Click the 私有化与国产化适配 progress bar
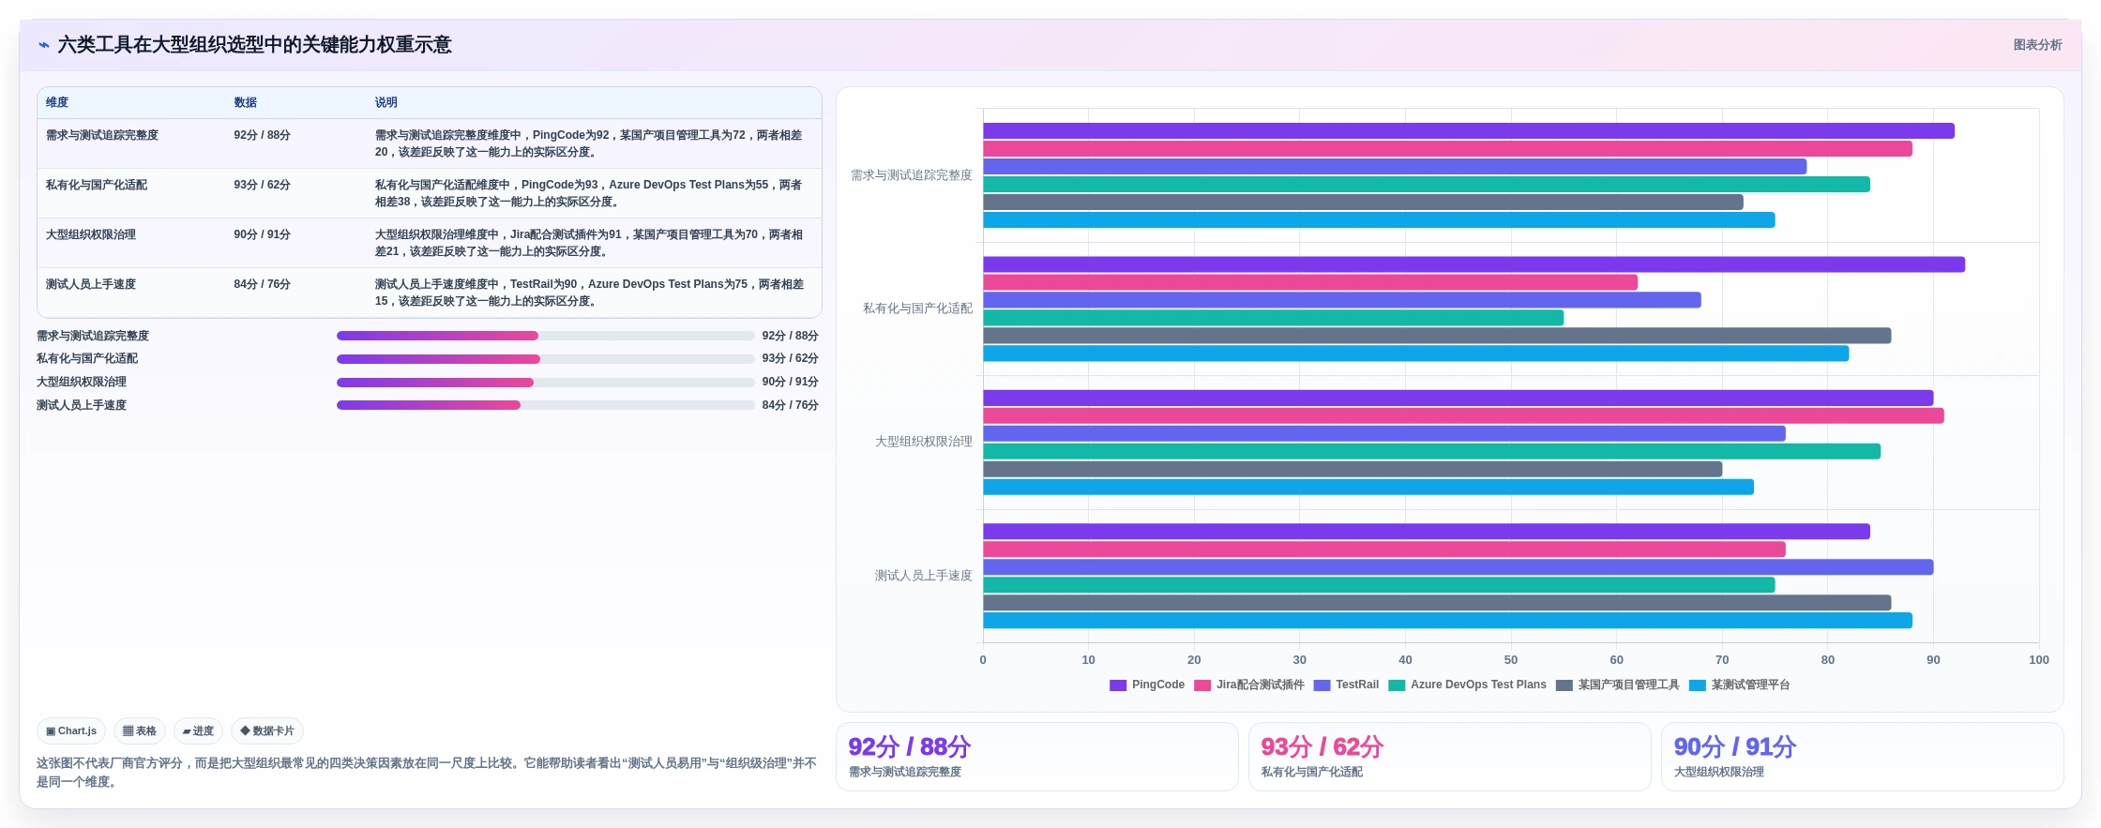Viewport: 2101px width, 828px height. tap(545, 359)
